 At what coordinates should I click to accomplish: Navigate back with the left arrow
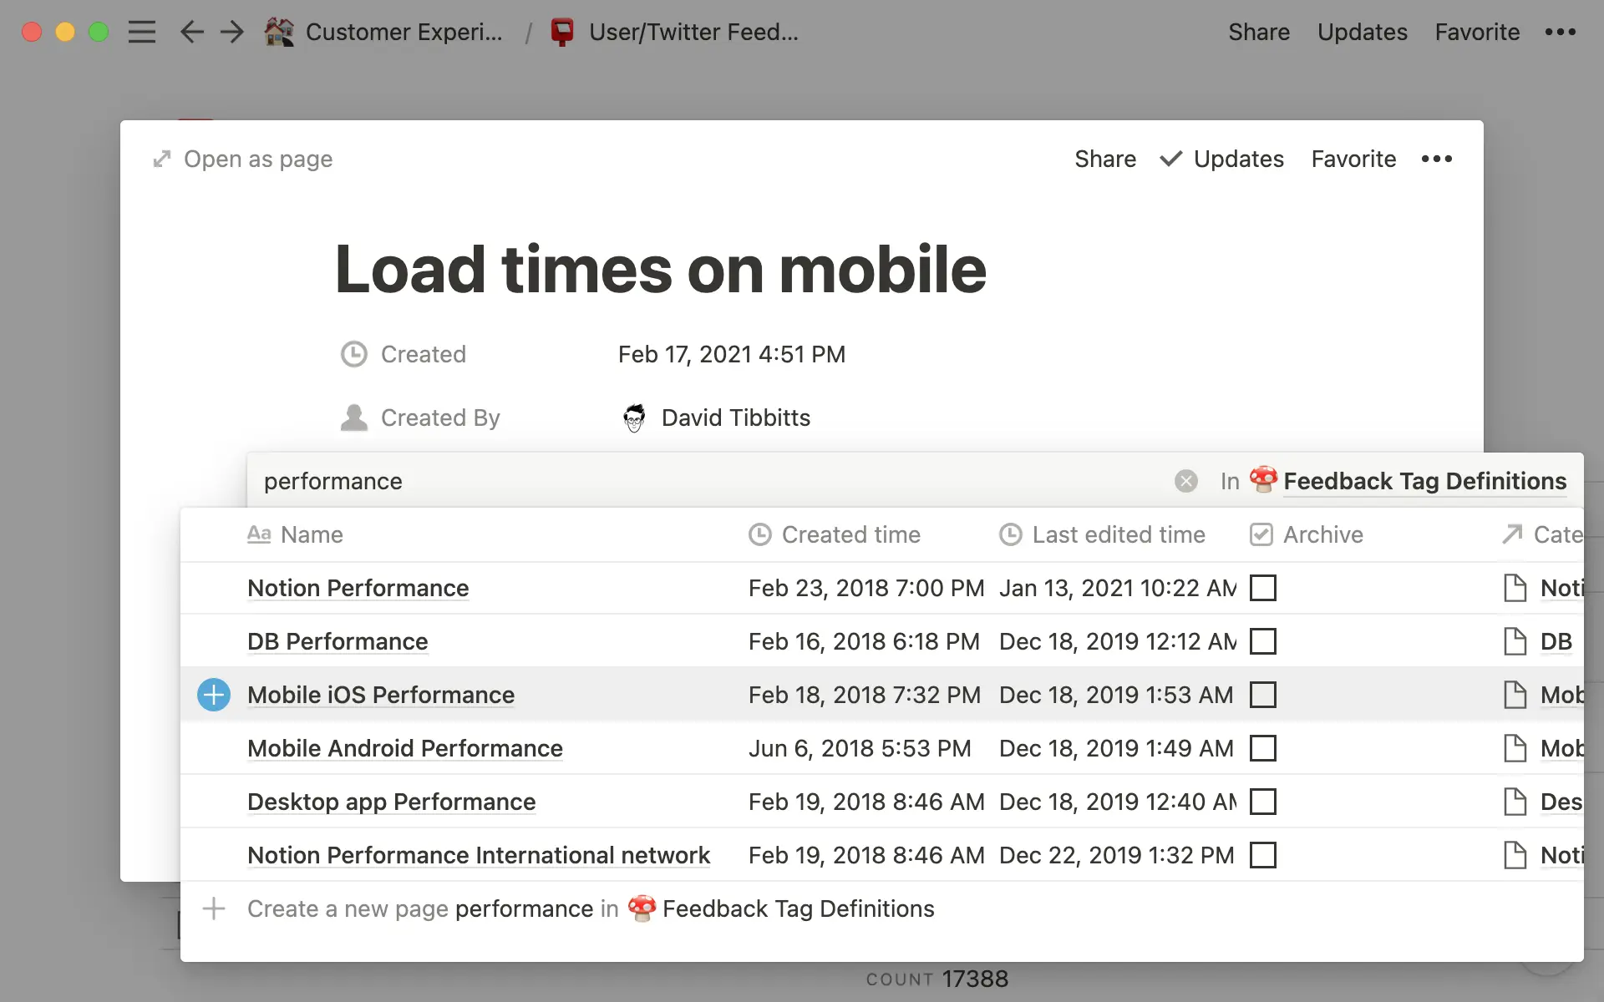192,32
